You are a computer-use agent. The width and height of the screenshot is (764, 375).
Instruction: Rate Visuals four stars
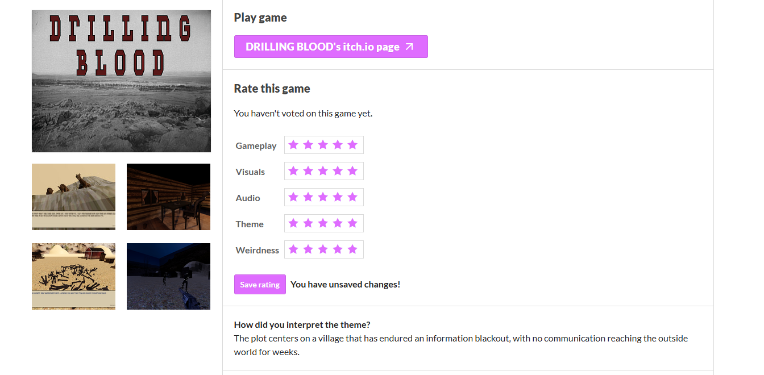point(338,171)
